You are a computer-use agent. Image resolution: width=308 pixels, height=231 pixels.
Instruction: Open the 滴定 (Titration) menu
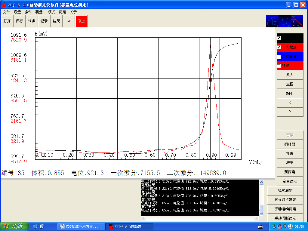pyautogui.click(x=62, y=12)
